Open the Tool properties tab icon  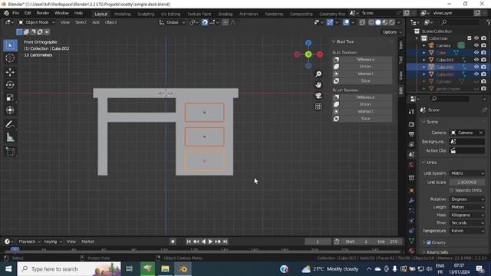(411, 112)
